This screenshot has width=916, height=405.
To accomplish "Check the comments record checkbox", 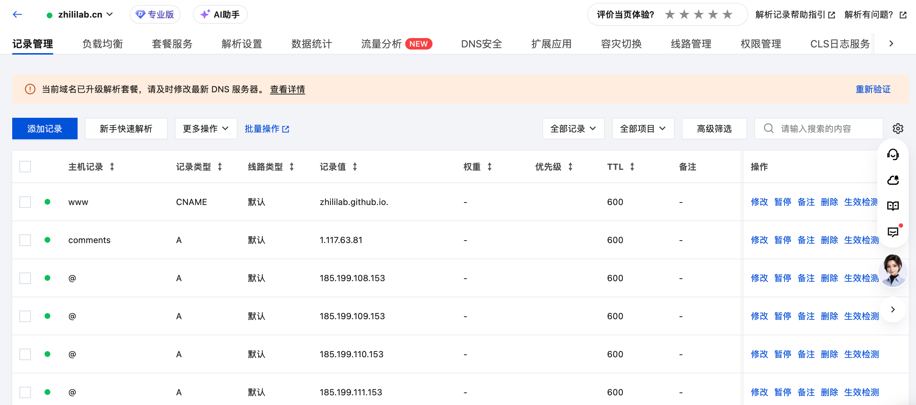I will (25, 240).
